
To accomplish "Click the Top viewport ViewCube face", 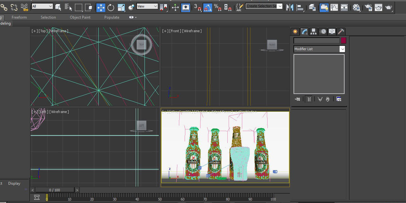I will (x=141, y=45).
